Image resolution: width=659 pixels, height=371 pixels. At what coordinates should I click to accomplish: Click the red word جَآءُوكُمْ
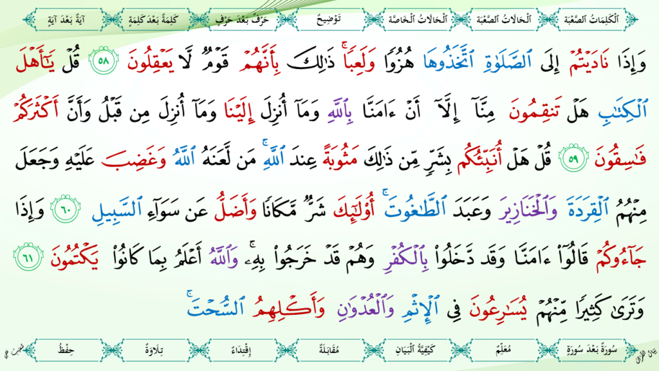point(620,258)
